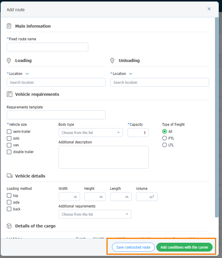The height and width of the screenshot is (258, 222).
Task: Open the Additional requirements dropdown
Action: click(95, 214)
